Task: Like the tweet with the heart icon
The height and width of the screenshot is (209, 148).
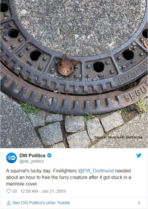Action: coord(9,191)
